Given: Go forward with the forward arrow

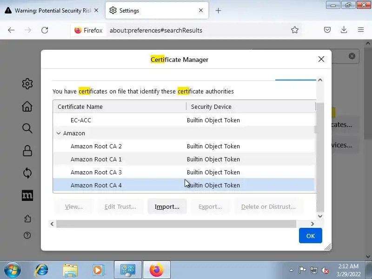Looking at the screenshot, I should tap(28, 30).
